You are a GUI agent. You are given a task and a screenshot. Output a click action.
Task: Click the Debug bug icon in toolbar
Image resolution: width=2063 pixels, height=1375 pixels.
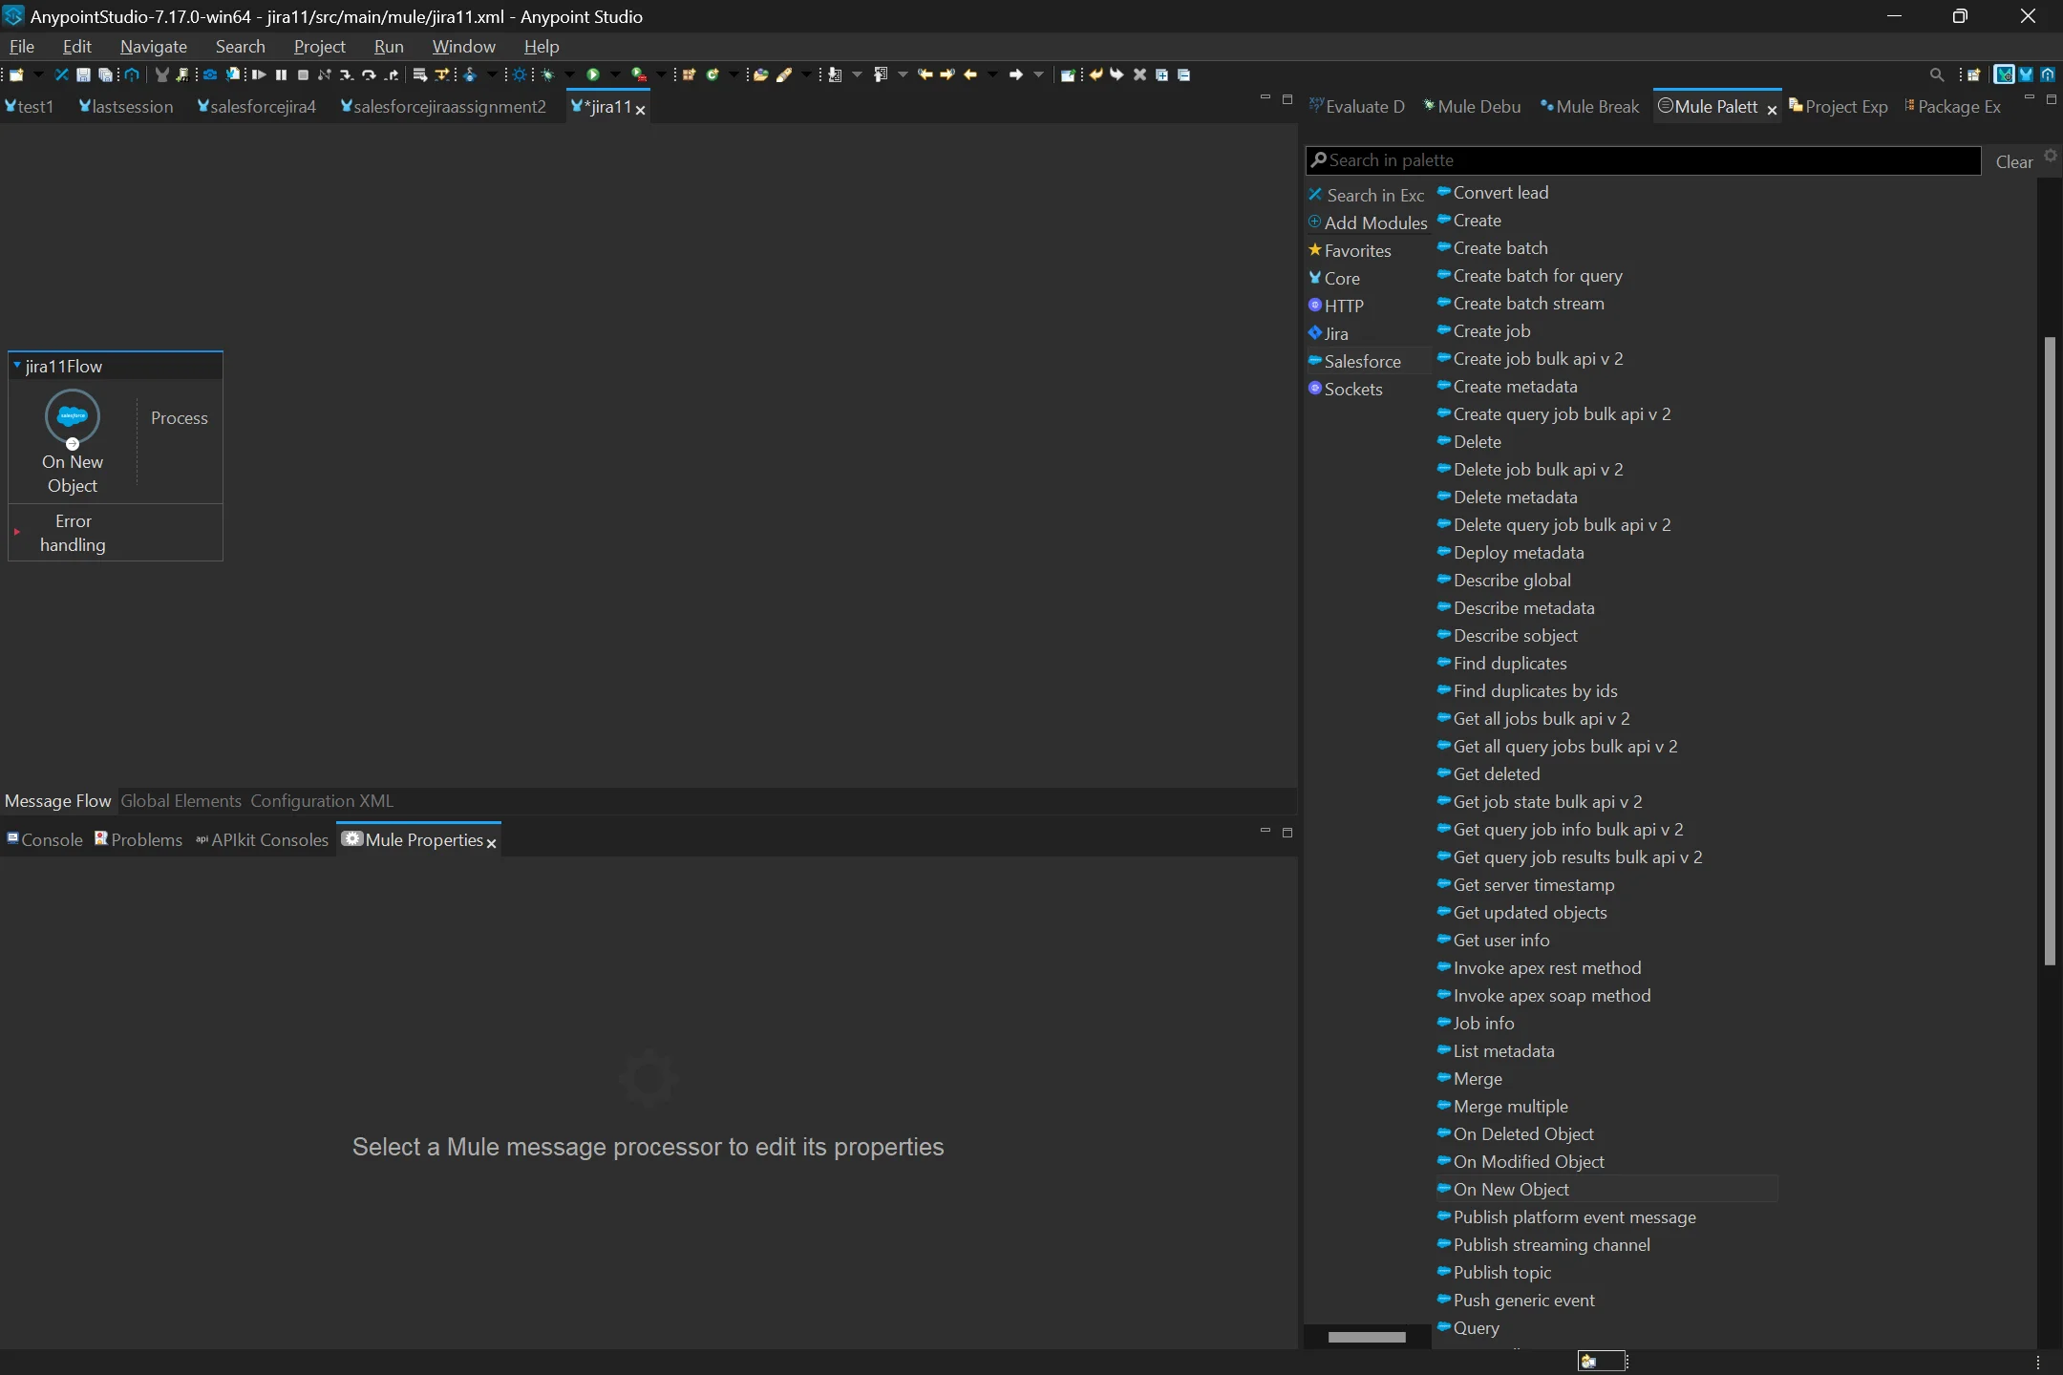coord(547,74)
